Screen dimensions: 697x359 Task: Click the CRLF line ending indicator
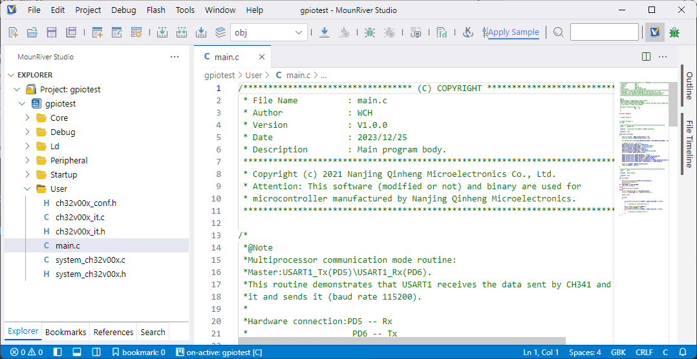[x=644, y=352]
